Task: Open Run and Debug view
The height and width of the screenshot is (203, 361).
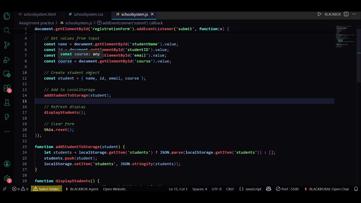Action: [7, 59]
